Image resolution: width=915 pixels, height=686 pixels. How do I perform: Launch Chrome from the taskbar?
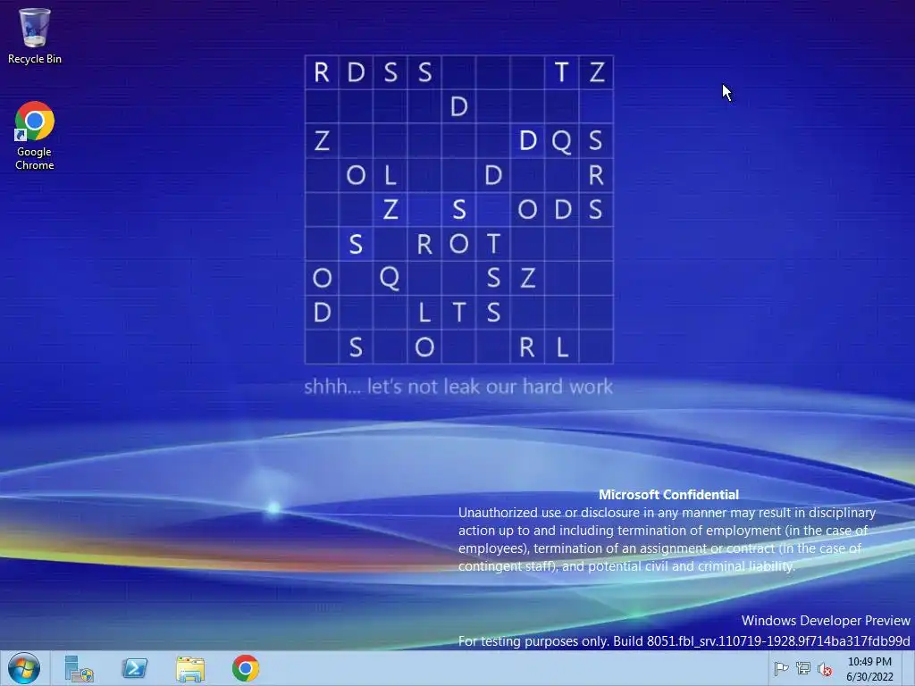[x=246, y=668]
